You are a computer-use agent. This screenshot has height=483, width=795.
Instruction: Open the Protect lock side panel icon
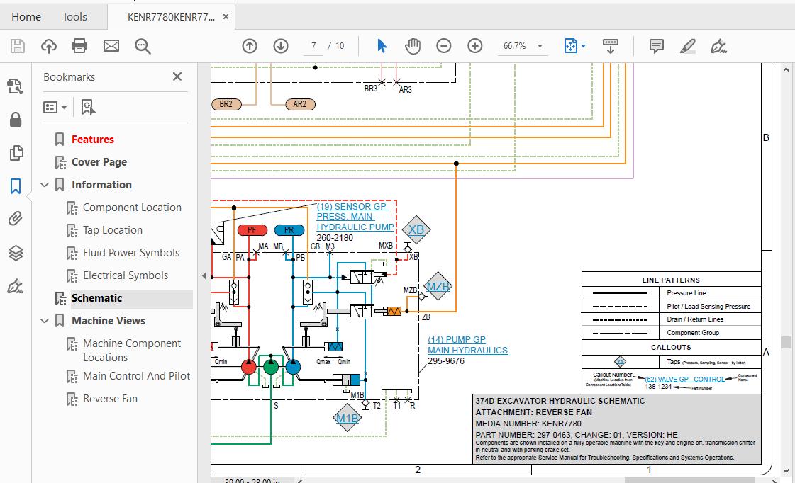tap(16, 120)
